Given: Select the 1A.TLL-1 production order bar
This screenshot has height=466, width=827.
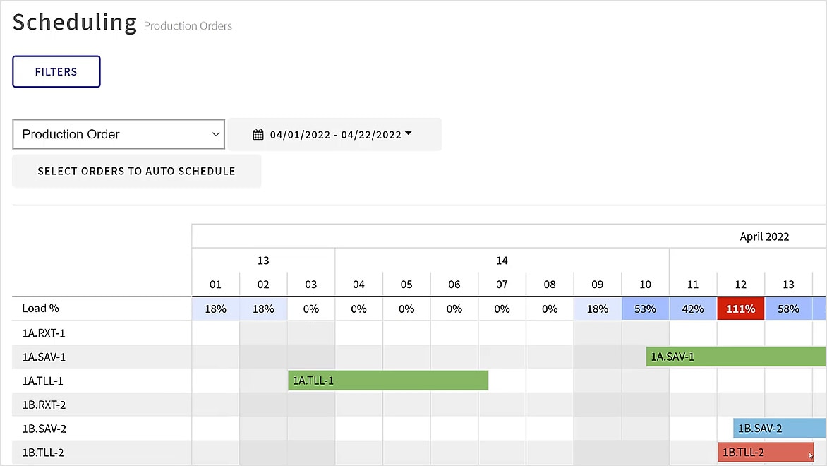Looking at the screenshot, I should coord(387,381).
